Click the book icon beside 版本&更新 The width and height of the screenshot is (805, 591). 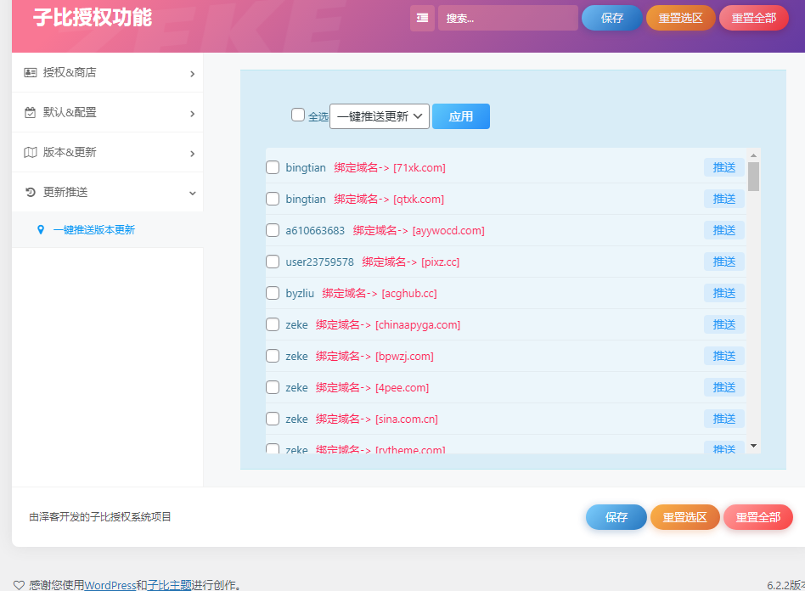(30, 152)
